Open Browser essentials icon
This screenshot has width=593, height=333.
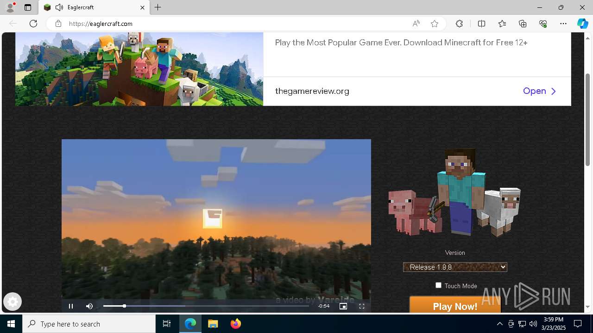coord(543,24)
